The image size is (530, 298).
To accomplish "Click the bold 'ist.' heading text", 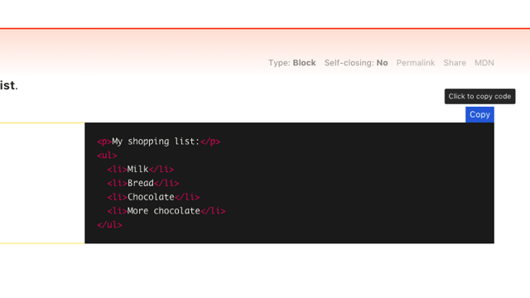I will (9, 85).
